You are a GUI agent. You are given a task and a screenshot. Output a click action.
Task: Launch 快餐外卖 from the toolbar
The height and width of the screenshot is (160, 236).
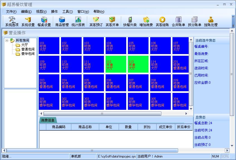pos(130,21)
